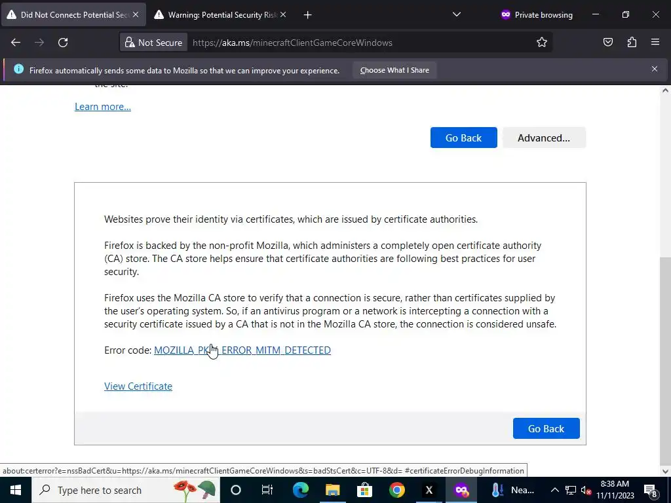Screen dimensions: 671x503
Task: Show hidden system tray icons
Action: (554, 490)
